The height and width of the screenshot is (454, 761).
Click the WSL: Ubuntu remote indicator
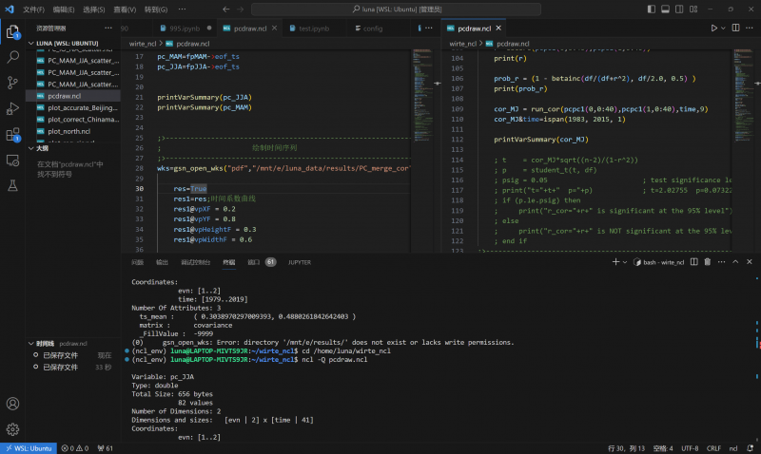(x=28, y=447)
